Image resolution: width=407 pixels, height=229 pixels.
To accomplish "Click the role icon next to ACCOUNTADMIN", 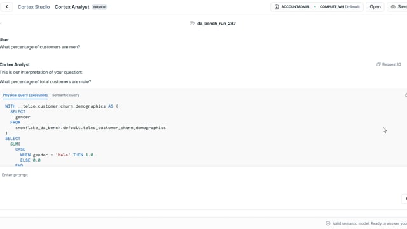I will tap(277, 7).
